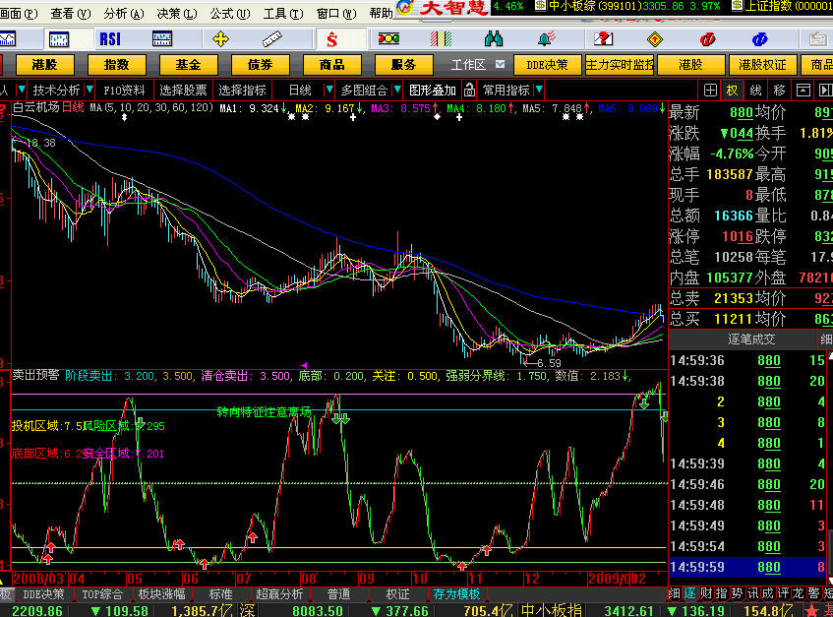
Task: Click 图形叠加 overlay option
Action: pos(433,91)
